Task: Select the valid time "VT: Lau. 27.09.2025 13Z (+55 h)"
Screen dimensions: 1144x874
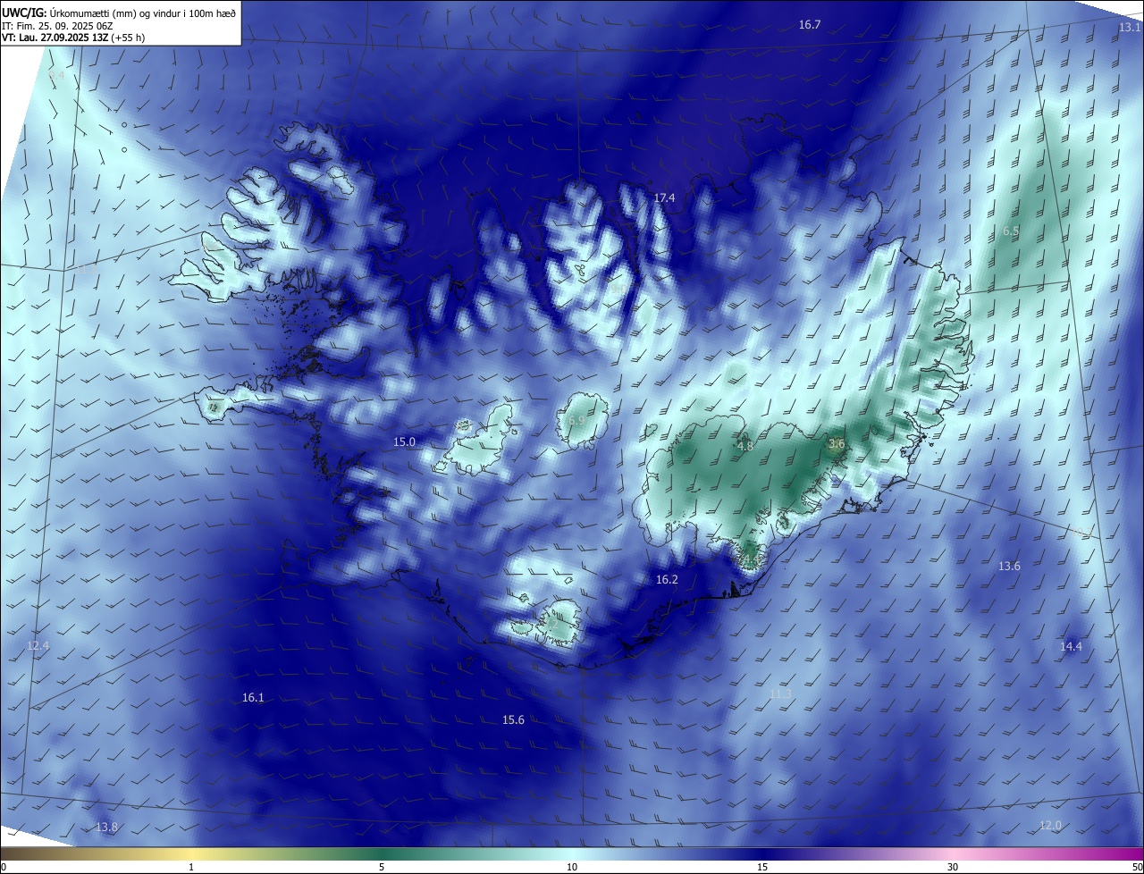Action: coord(73,38)
